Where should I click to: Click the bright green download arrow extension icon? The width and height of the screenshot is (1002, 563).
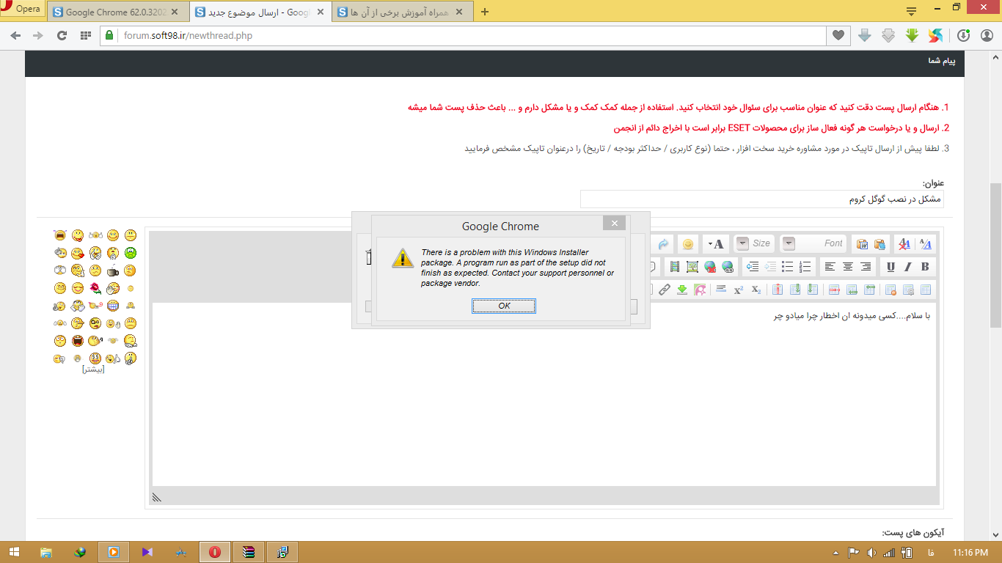[912, 35]
